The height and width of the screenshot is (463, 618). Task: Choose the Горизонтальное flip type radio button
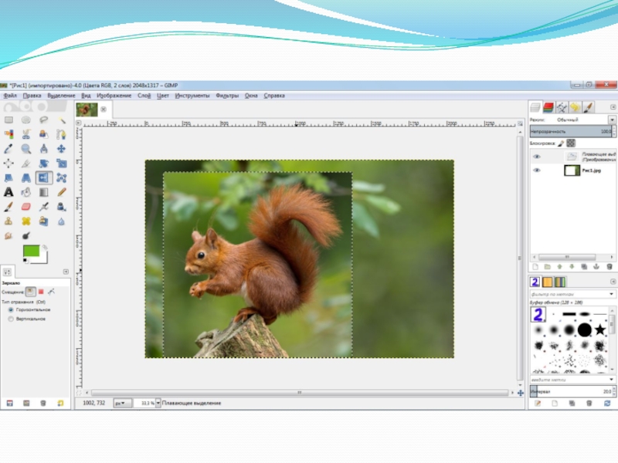11,309
